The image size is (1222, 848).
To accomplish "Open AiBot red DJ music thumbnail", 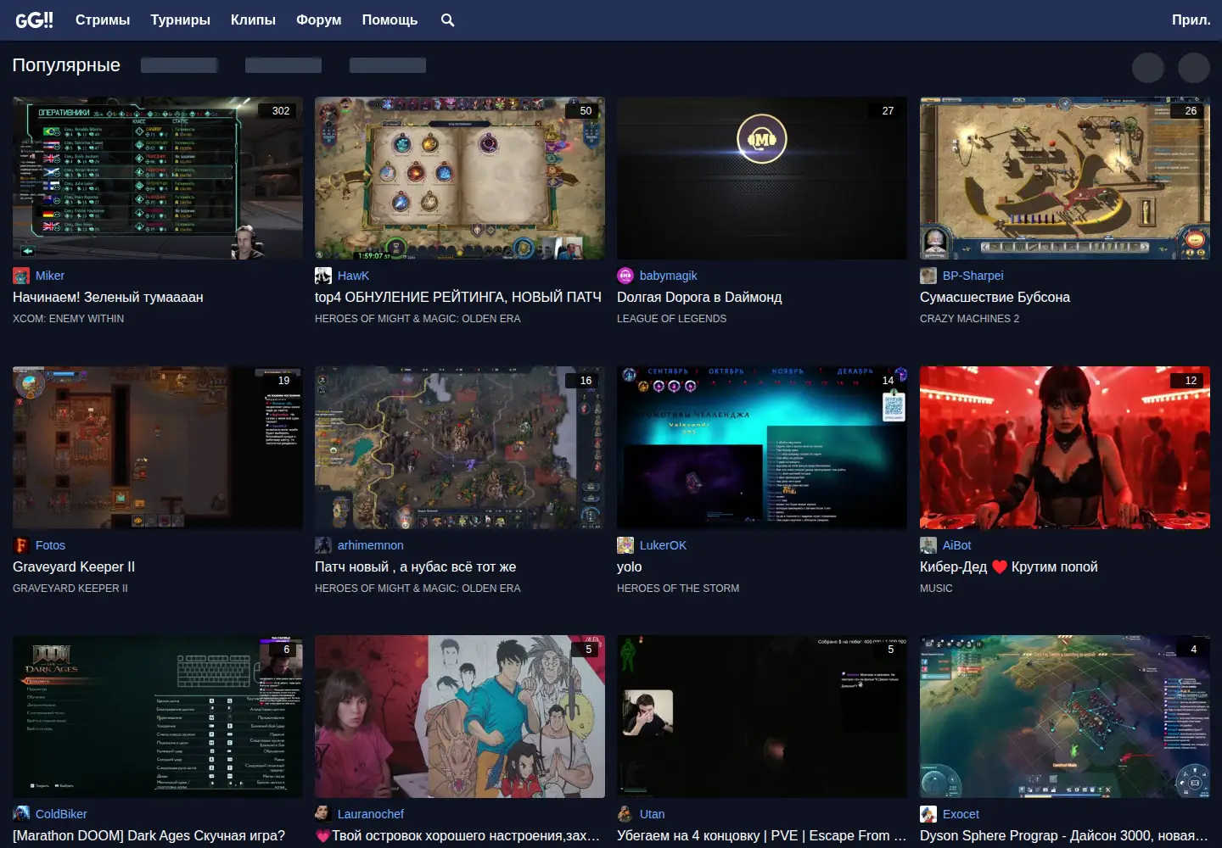I will coord(1065,448).
